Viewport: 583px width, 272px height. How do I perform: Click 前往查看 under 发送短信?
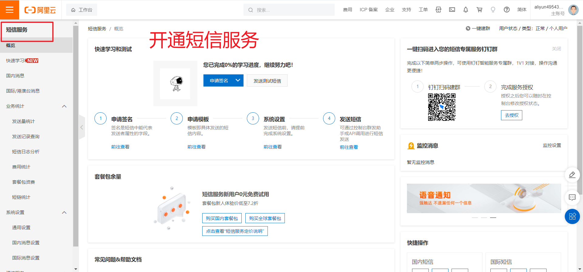coord(349,147)
